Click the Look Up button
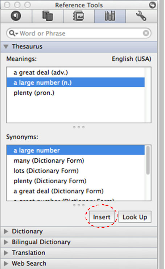 tap(135, 217)
